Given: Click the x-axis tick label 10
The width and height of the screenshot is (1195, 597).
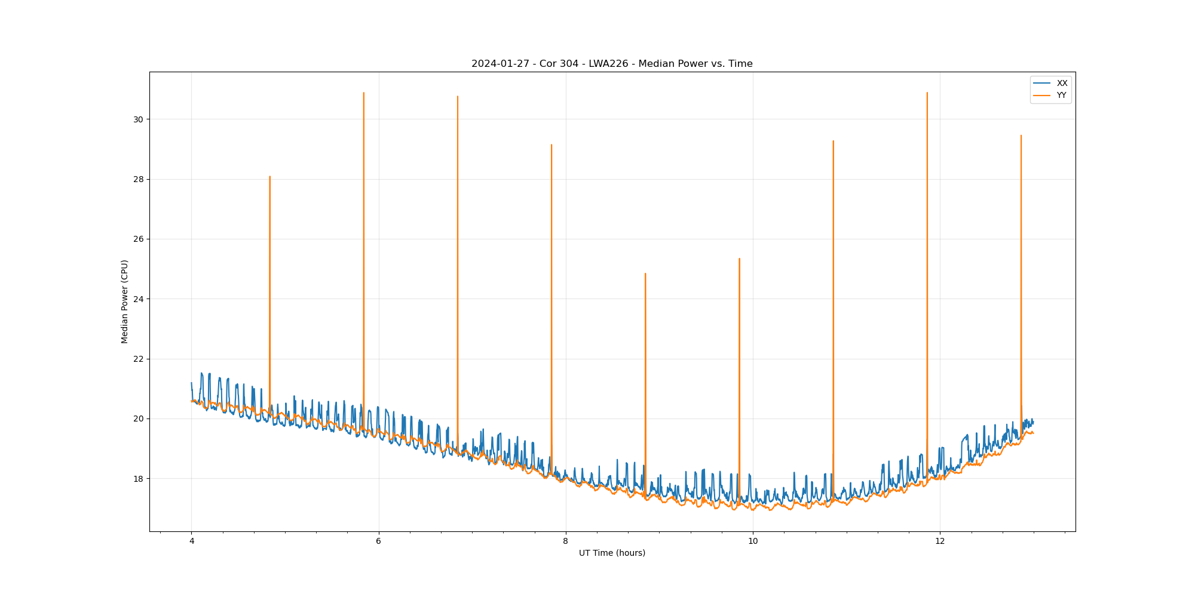Looking at the screenshot, I should 753,541.
